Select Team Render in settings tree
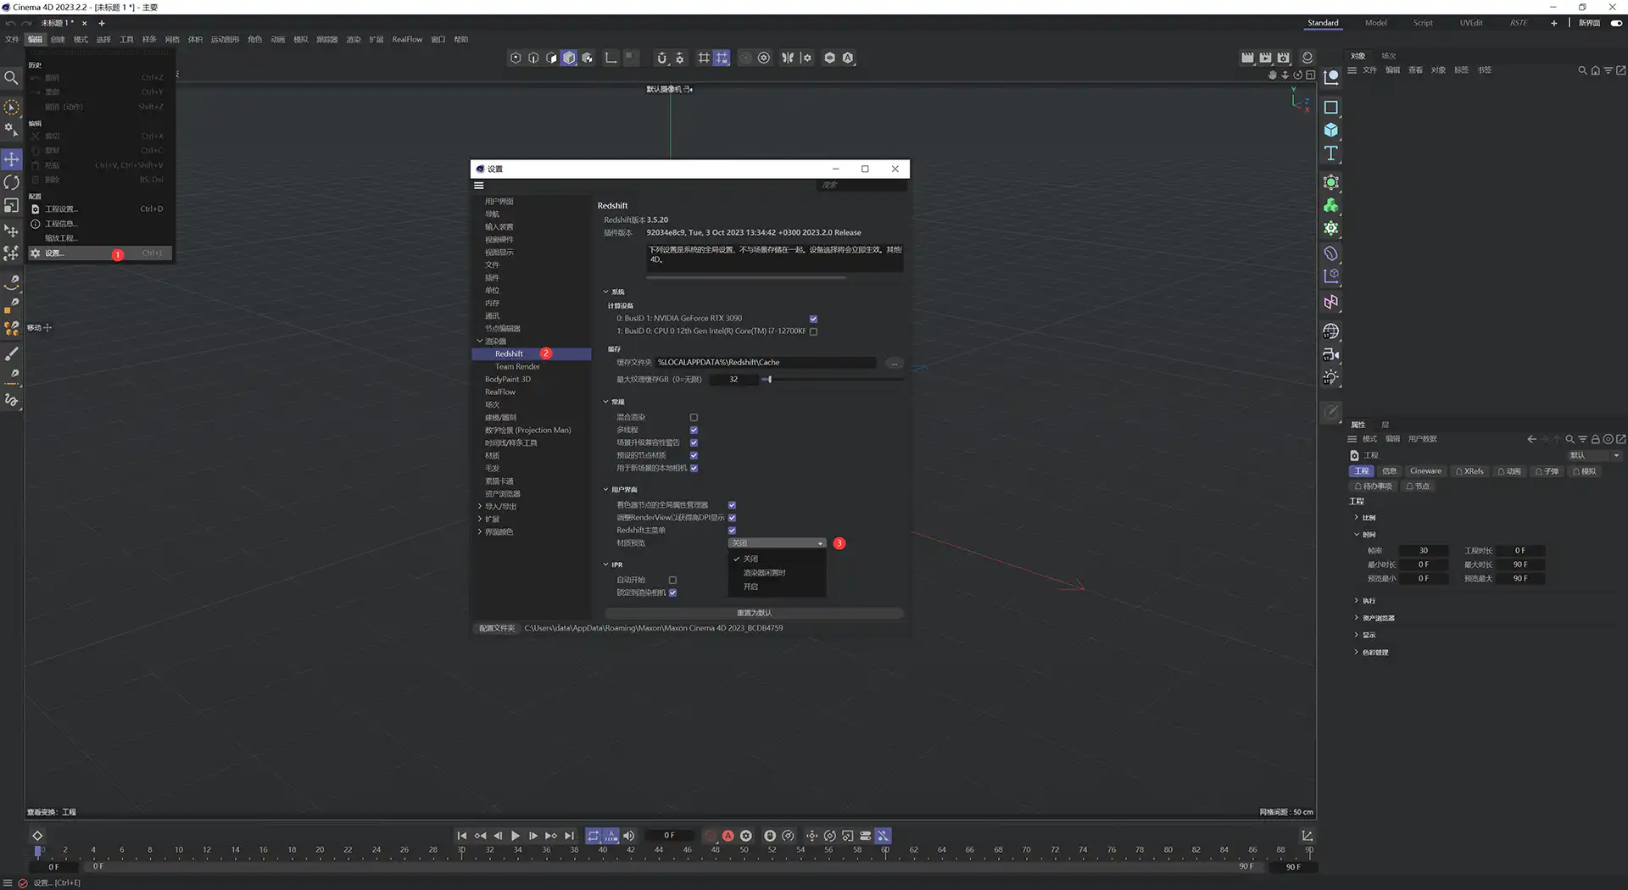Screen dimensions: 1628x890 517,366
